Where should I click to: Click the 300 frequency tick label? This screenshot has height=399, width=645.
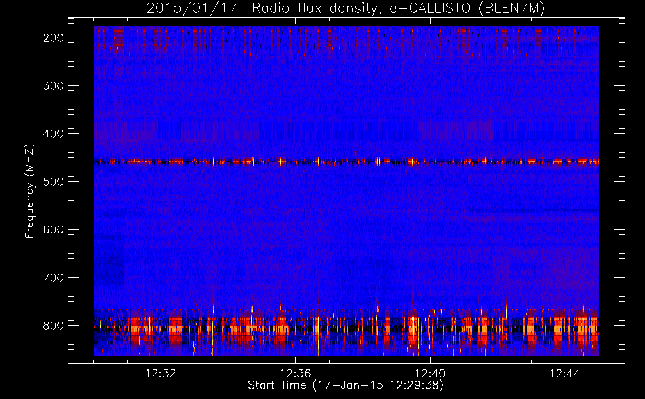(53, 86)
